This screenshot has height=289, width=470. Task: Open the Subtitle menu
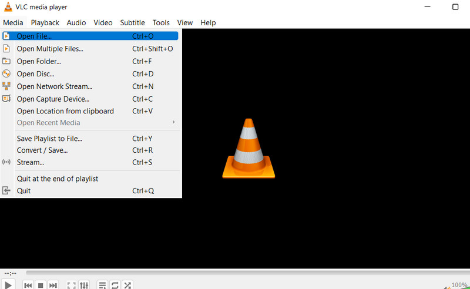coord(132,22)
